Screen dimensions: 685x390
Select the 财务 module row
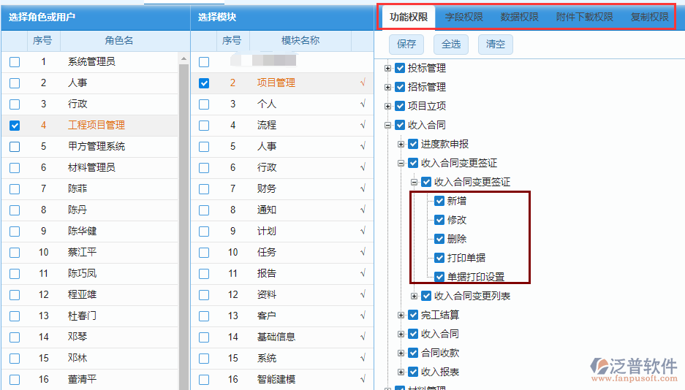pos(266,188)
